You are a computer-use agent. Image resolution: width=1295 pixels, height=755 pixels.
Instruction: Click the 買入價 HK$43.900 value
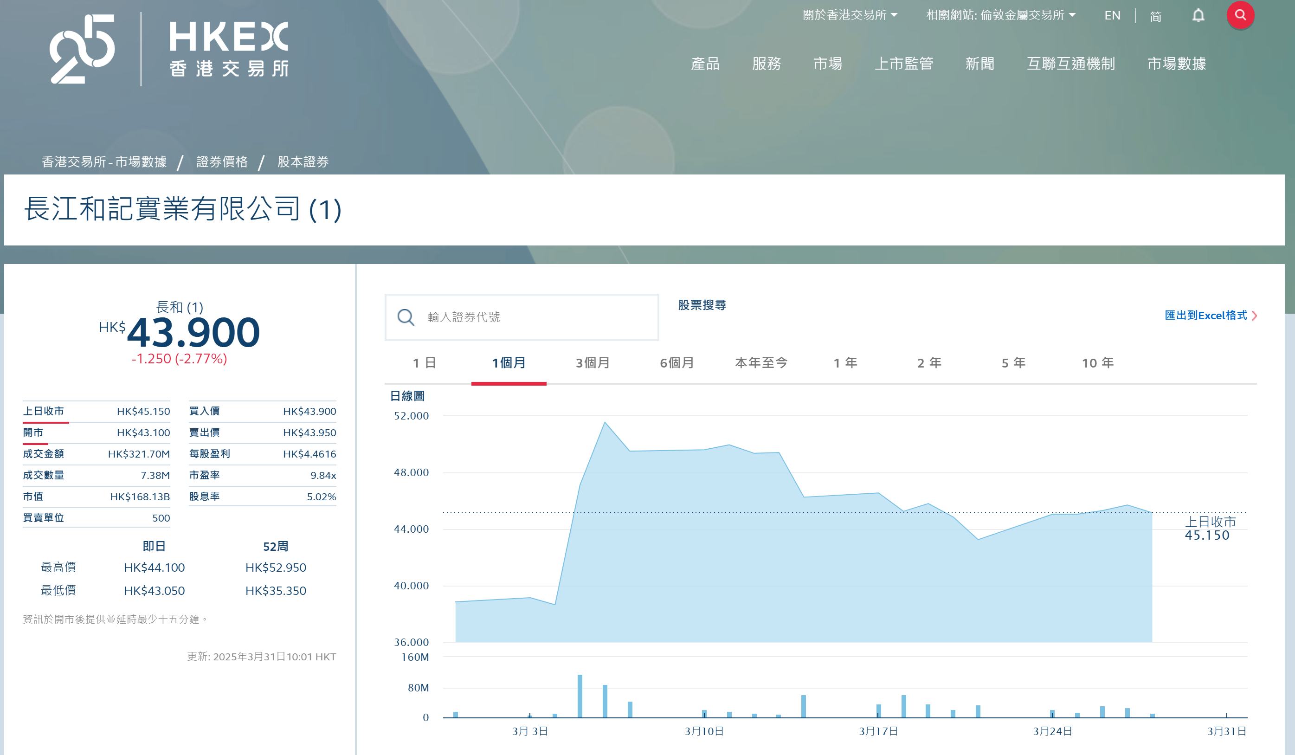[309, 411]
